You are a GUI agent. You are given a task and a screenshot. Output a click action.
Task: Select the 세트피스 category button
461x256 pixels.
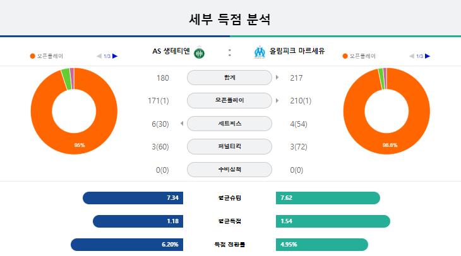coord(229,124)
